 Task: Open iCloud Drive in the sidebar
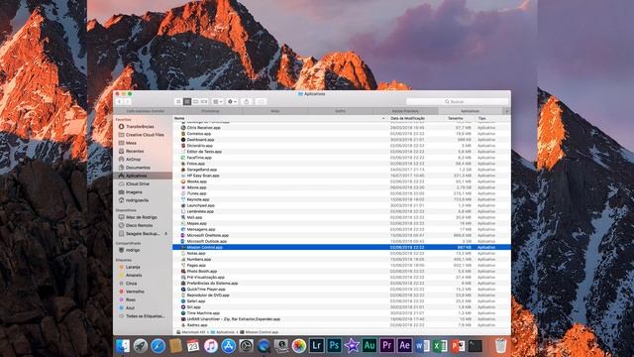[x=137, y=183]
